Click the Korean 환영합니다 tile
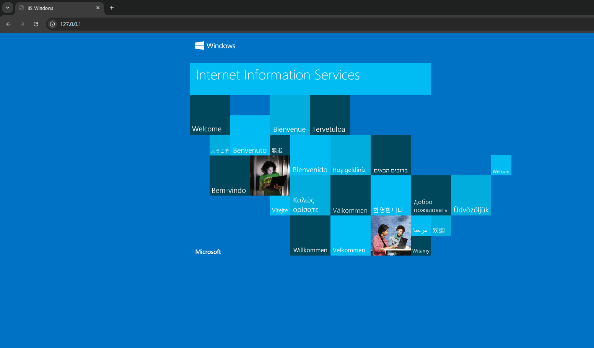Screen dimensions: 594x348 coord(391,195)
